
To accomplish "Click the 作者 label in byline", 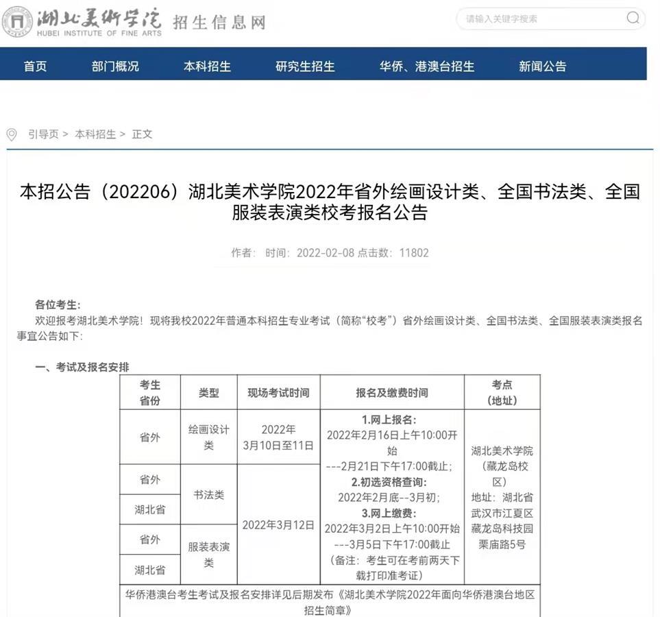I will [243, 253].
